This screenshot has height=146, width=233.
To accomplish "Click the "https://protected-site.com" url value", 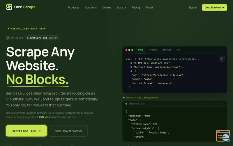I will 163,75.
